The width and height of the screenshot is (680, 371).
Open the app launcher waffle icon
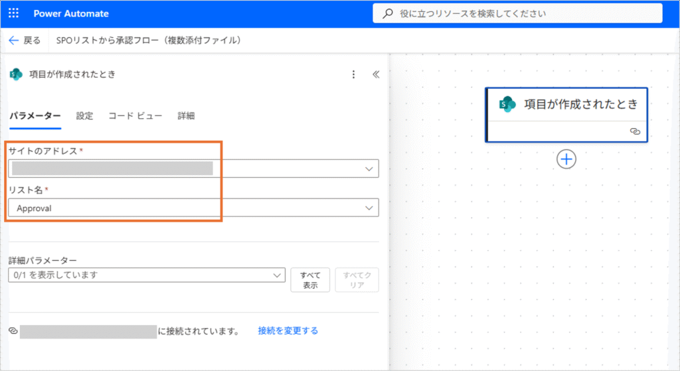(13, 13)
